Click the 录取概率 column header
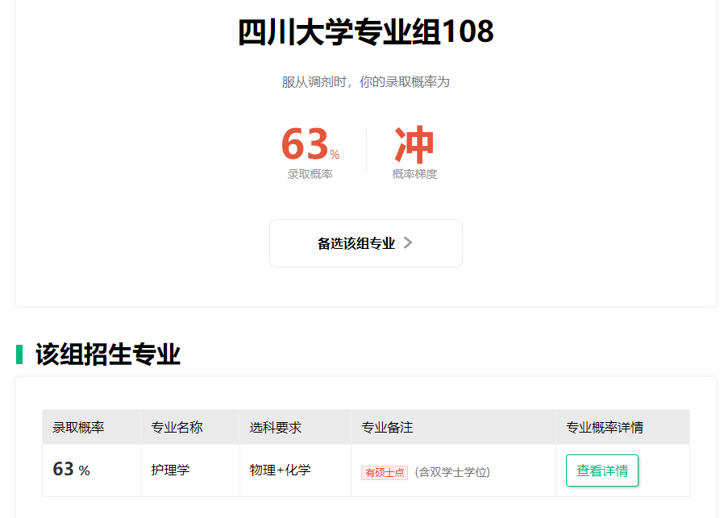The image size is (728, 518). [x=78, y=427]
